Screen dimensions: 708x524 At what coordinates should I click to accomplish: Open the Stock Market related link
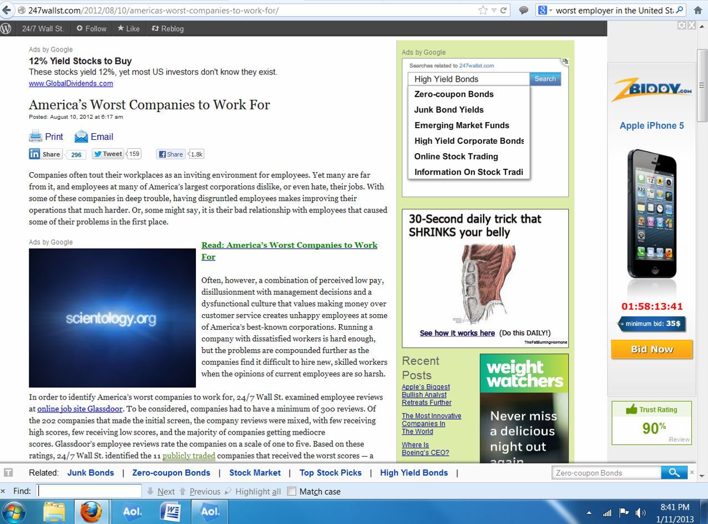pyautogui.click(x=255, y=473)
